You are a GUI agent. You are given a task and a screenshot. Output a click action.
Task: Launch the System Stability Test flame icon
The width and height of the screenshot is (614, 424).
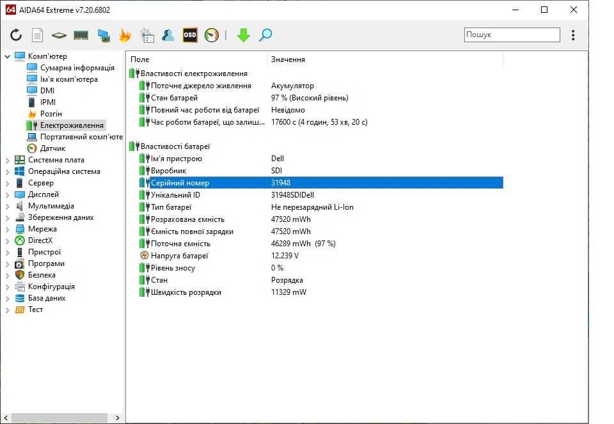pos(125,35)
